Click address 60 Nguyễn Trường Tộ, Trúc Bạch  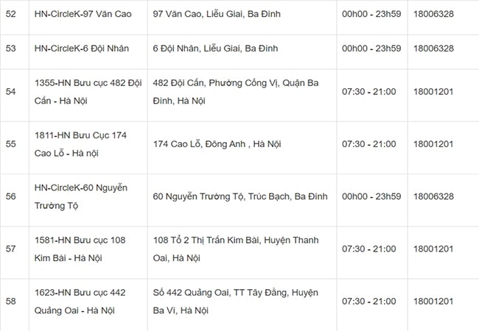240,196
